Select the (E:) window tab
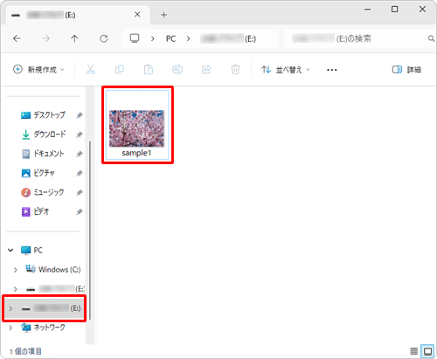 [x=78, y=15]
